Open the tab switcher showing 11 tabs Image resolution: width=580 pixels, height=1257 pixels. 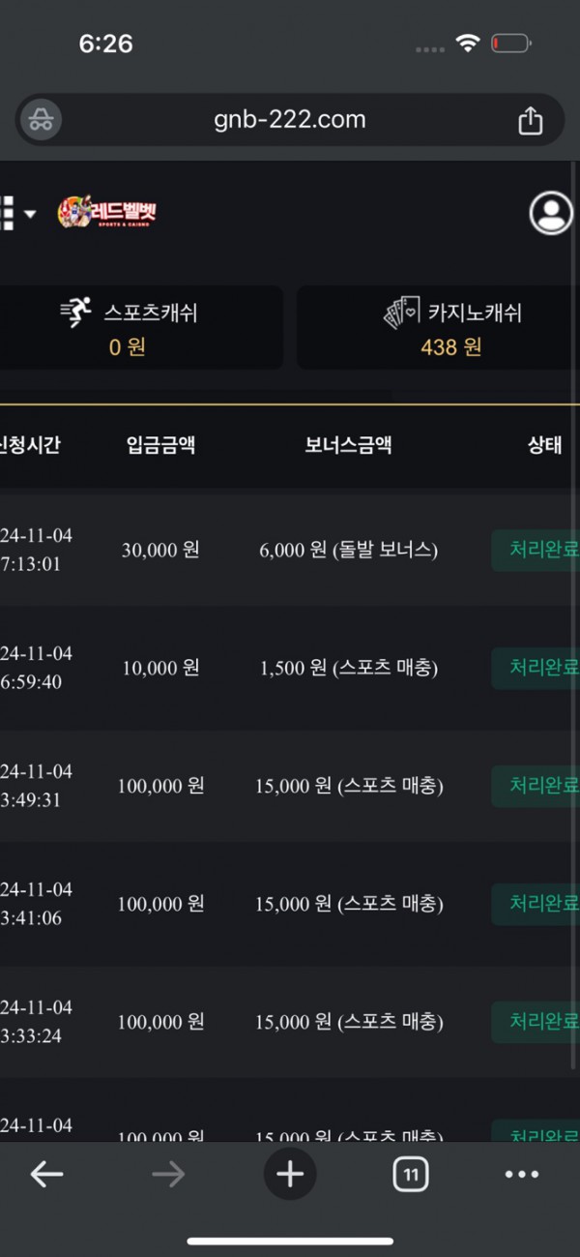click(x=411, y=1175)
